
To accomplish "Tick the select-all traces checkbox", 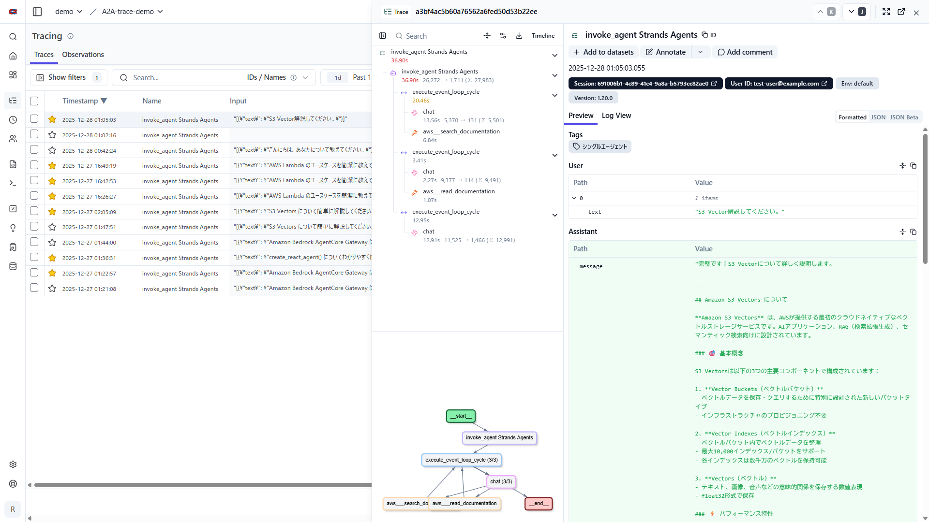I will [x=34, y=101].
